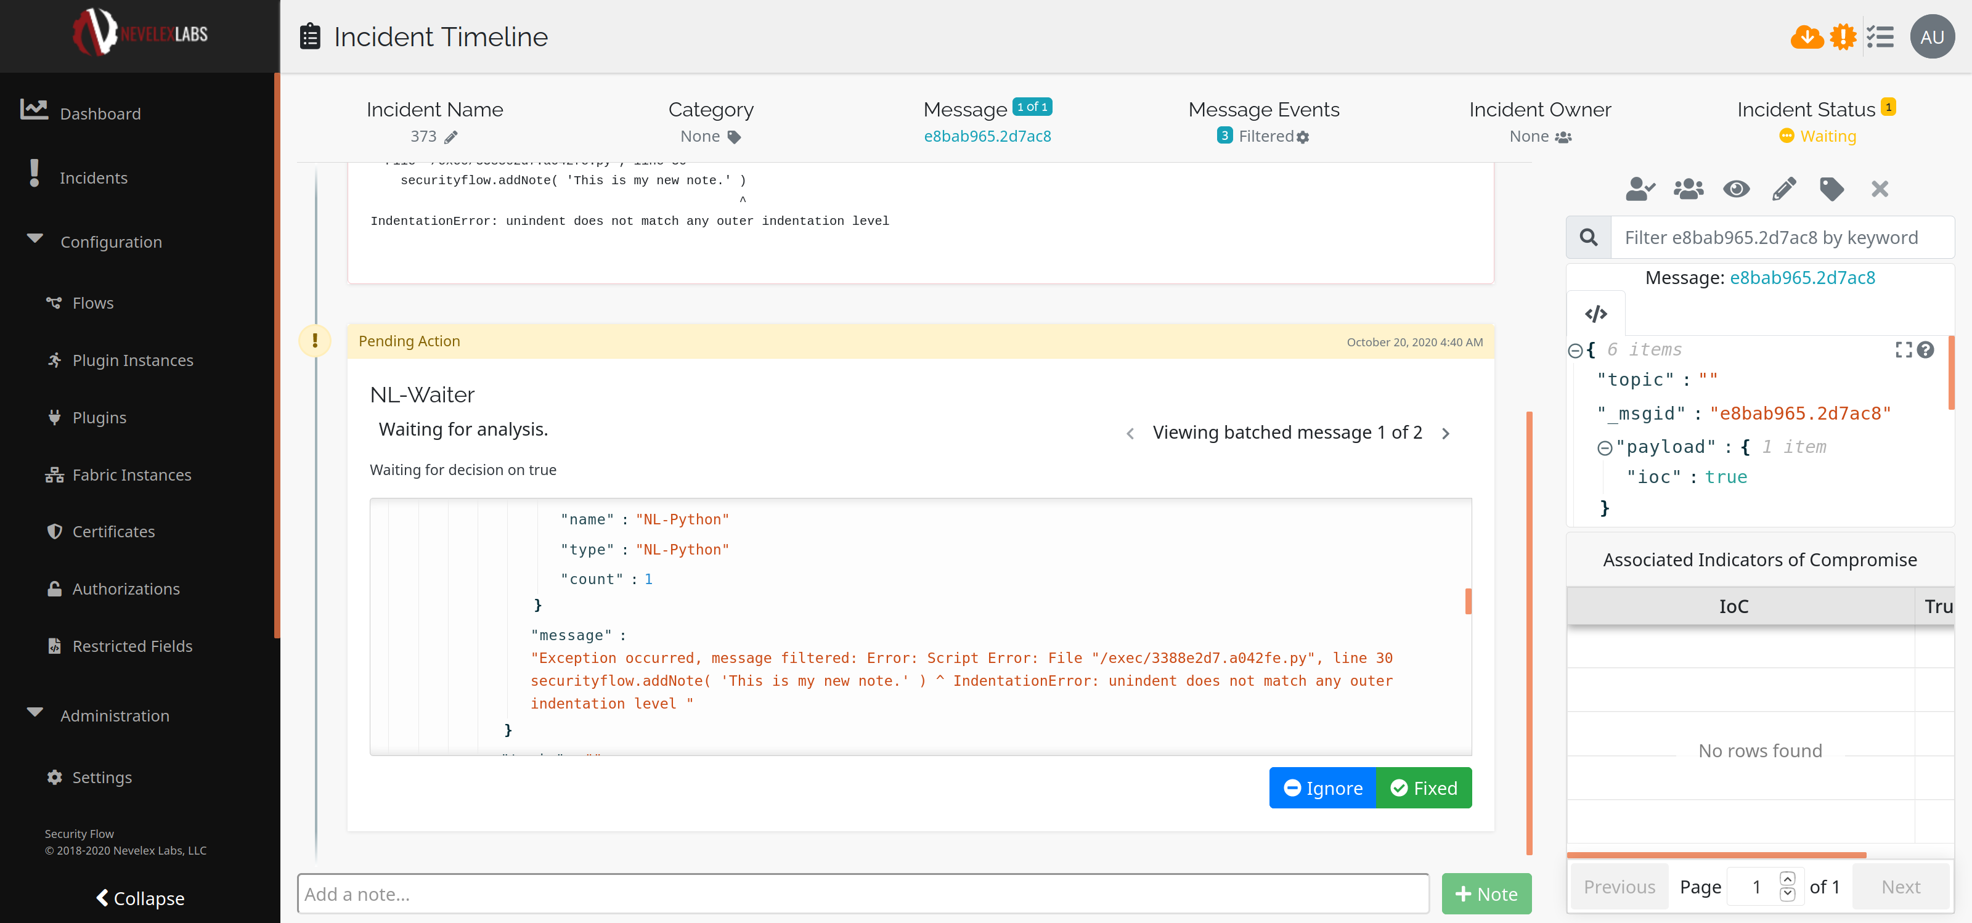Click the tag icon in right toolbar
Image resolution: width=1972 pixels, height=923 pixels.
pos(1831,189)
